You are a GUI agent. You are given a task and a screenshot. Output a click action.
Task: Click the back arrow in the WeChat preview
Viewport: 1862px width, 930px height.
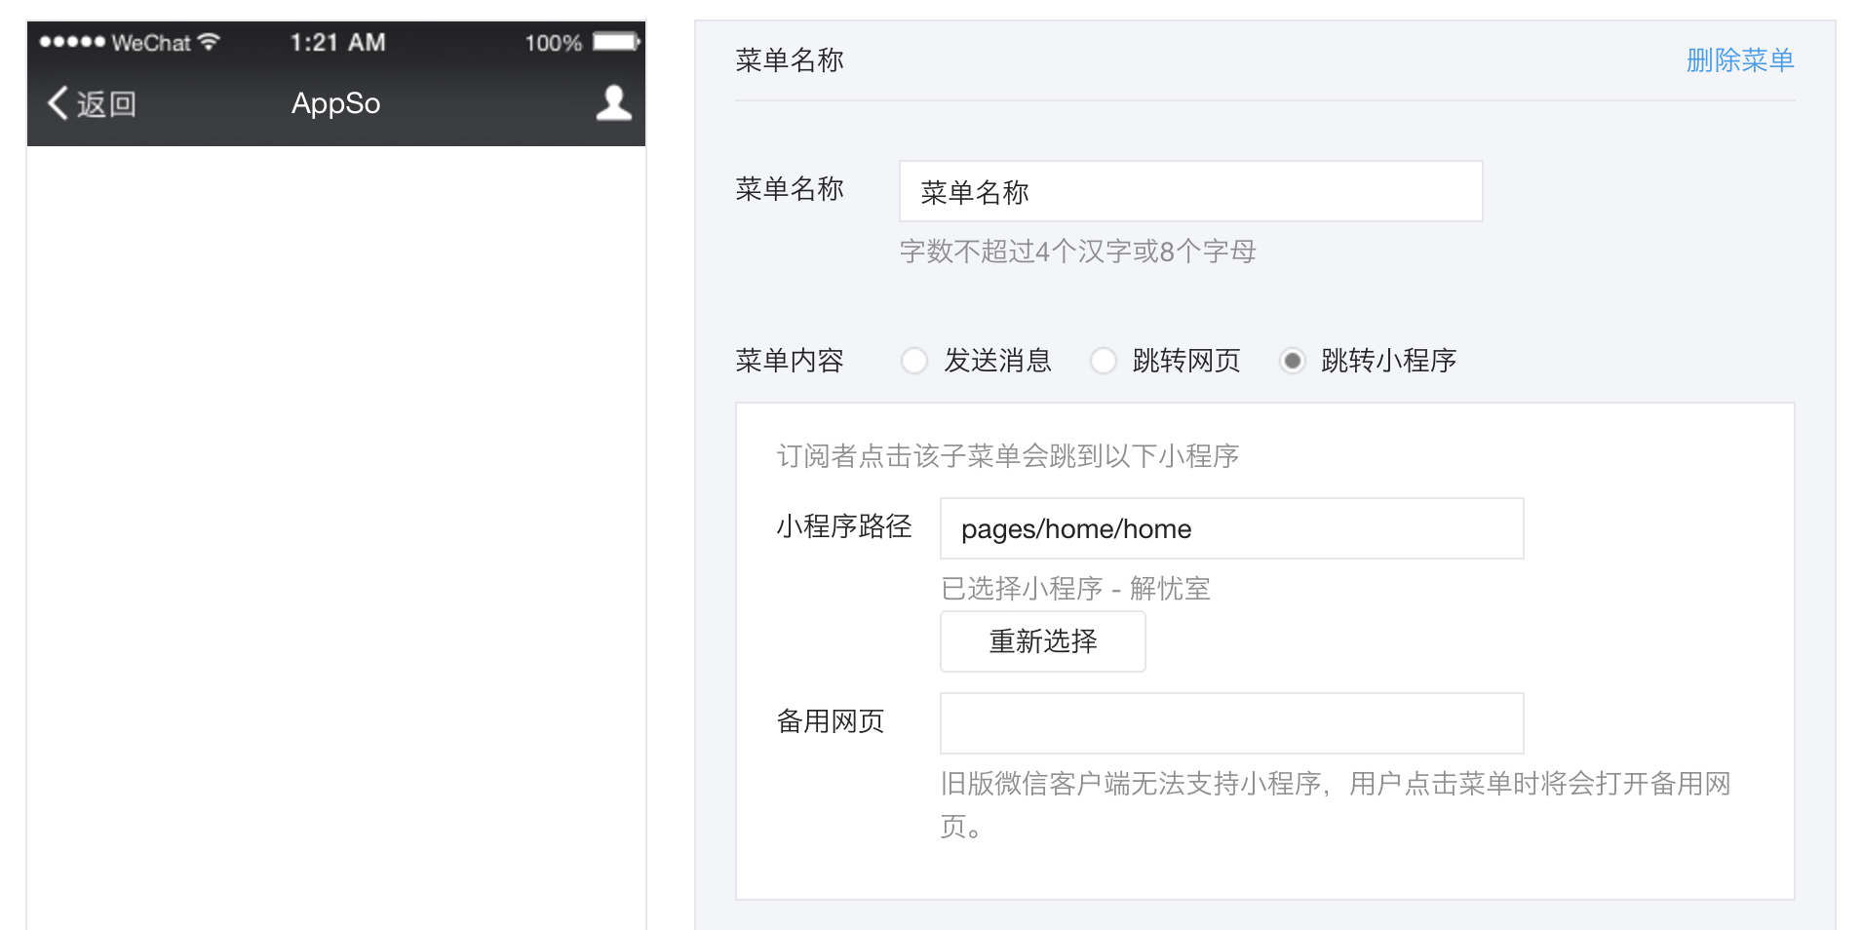click(x=56, y=103)
